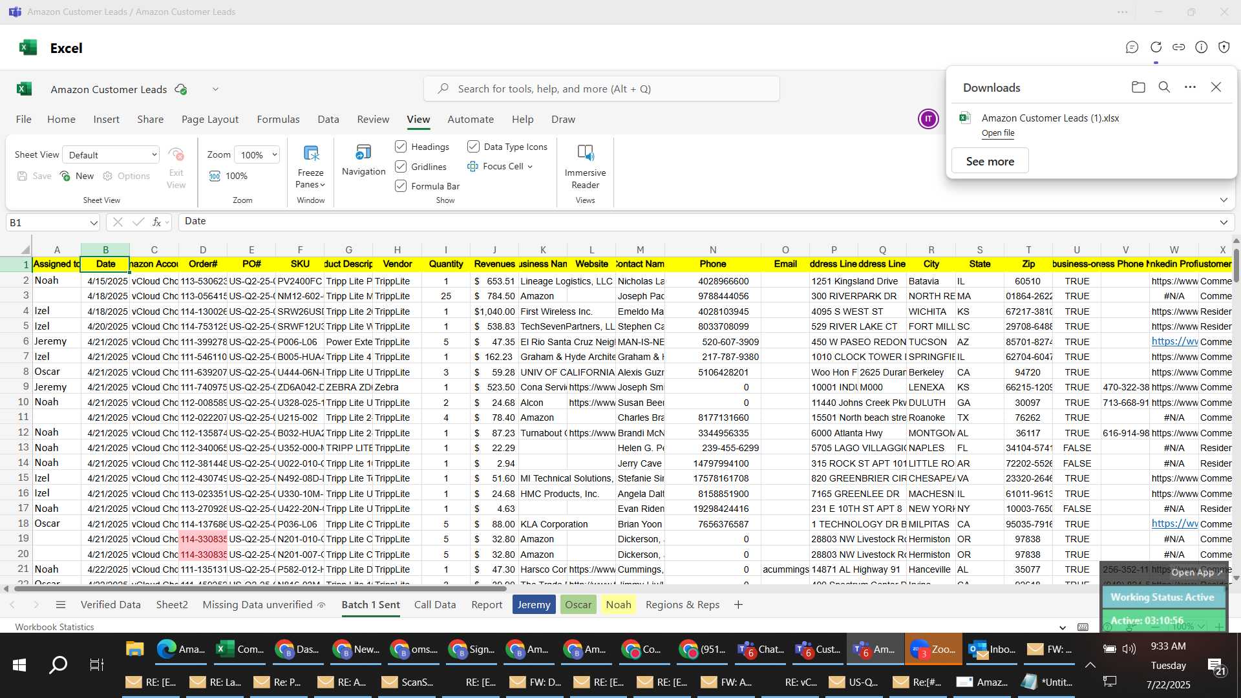This screenshot has width=1241, height=698.
Task: Click Workbook Statistics in the status bar
Action: tap(54, 627)
